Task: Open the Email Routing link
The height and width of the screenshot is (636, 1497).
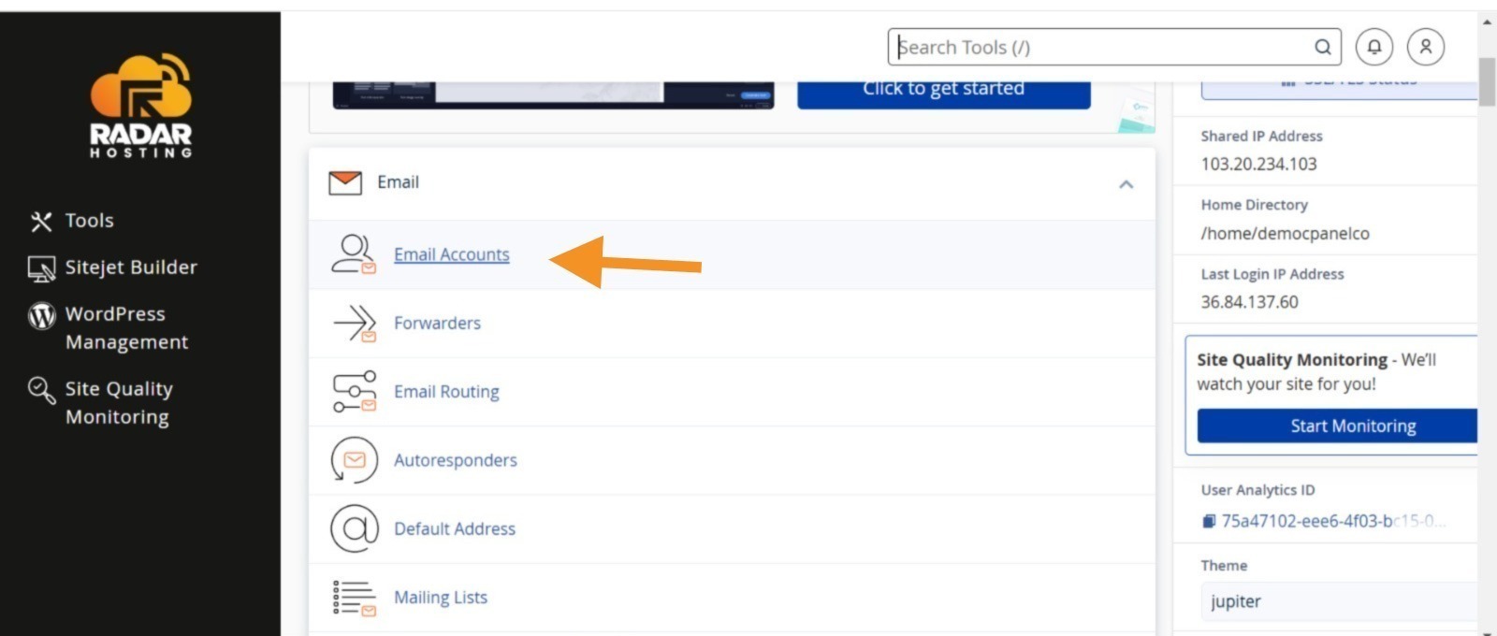Action: [x=446, y=392]
